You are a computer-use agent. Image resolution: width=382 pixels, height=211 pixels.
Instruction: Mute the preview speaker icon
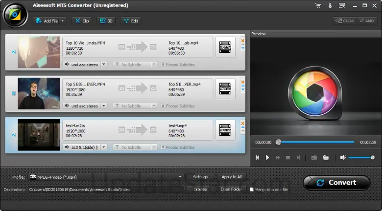click(343, 158)
